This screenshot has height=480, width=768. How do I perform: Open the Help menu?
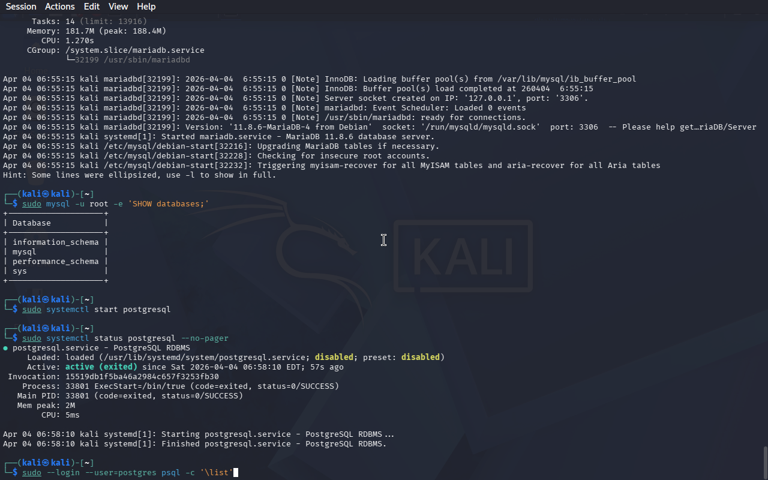[x=146, y=7]
